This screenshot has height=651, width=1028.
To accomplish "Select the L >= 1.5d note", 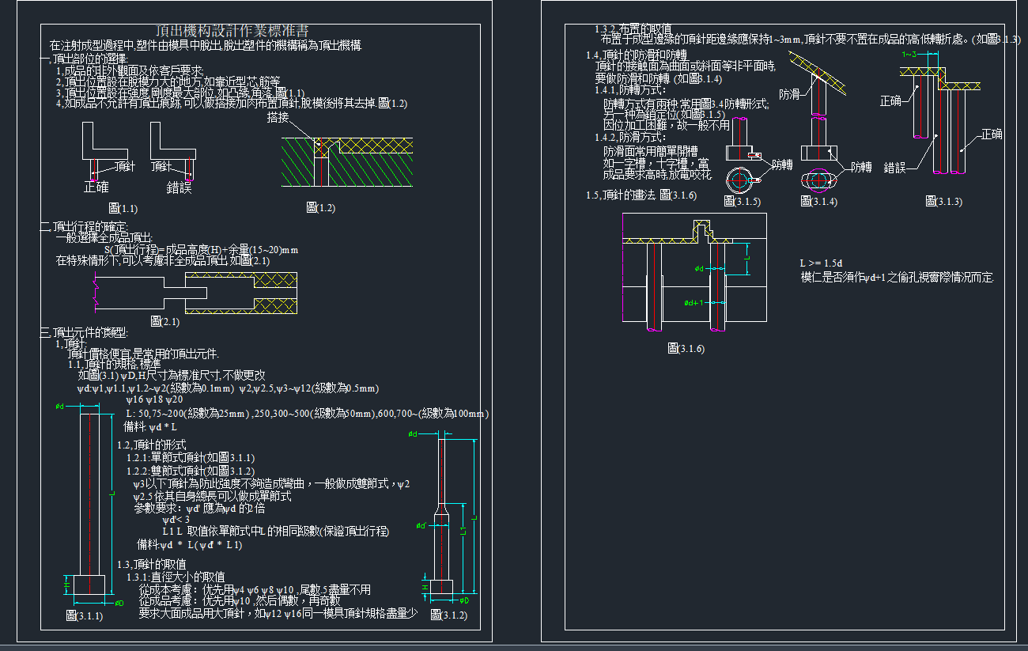I will tap(822, 263).
